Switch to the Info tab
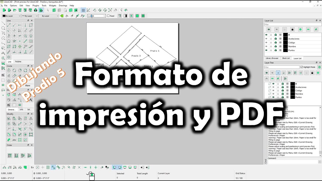Screen dimensions: 322x181 (21, 110)
